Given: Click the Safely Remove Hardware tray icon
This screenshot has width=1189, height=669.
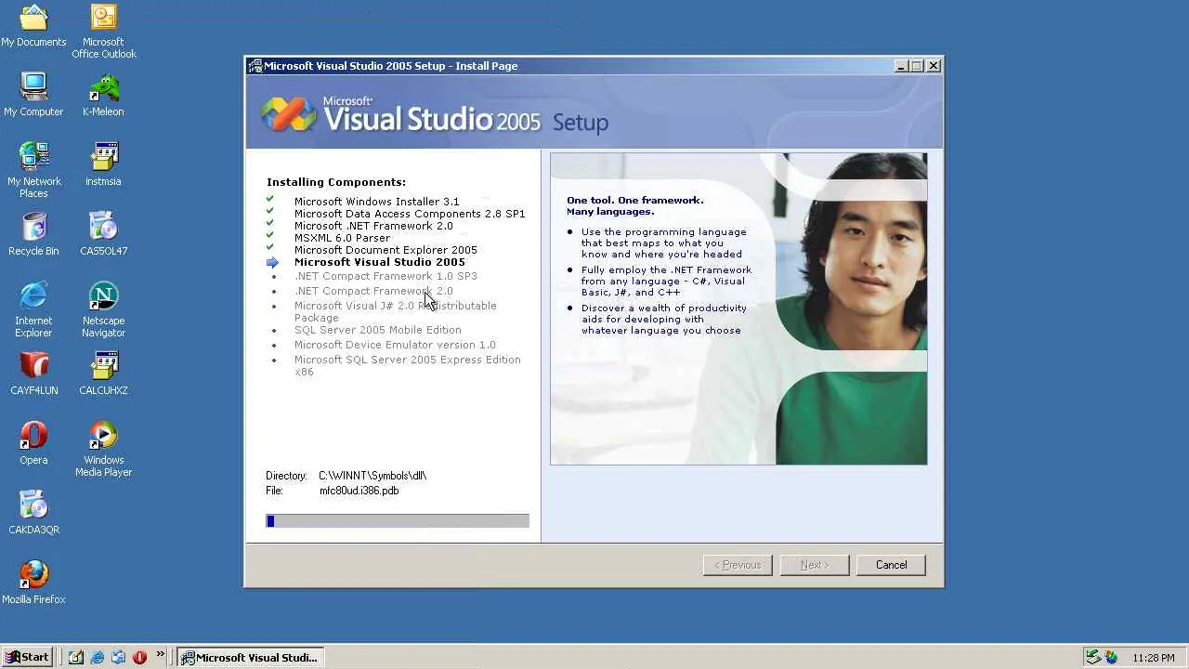Looking at the screenshot, I should click(x=1093, y=657).
